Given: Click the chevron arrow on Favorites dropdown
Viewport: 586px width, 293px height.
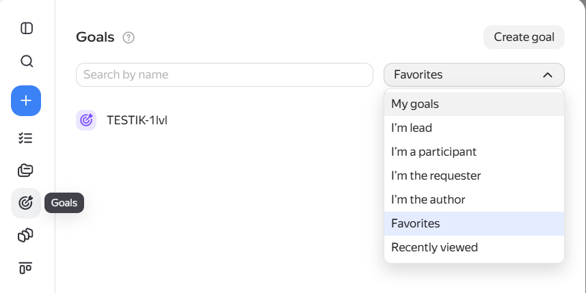Looking at the screenshot, I should [x=547, y=75].
